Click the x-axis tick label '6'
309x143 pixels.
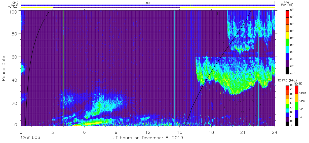84,132
